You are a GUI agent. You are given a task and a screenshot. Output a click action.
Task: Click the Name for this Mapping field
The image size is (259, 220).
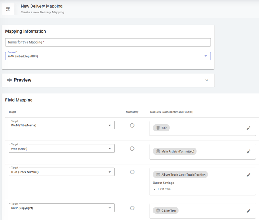coord(108,42)
